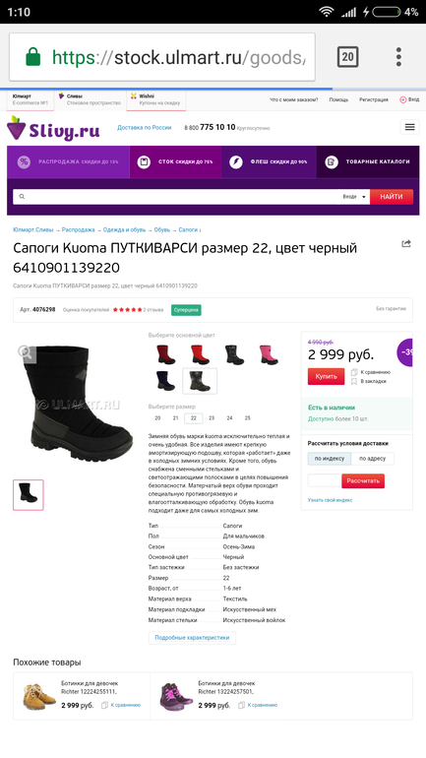
Task: Toggle К сравнению under the price
Action: tap(370, 372)
